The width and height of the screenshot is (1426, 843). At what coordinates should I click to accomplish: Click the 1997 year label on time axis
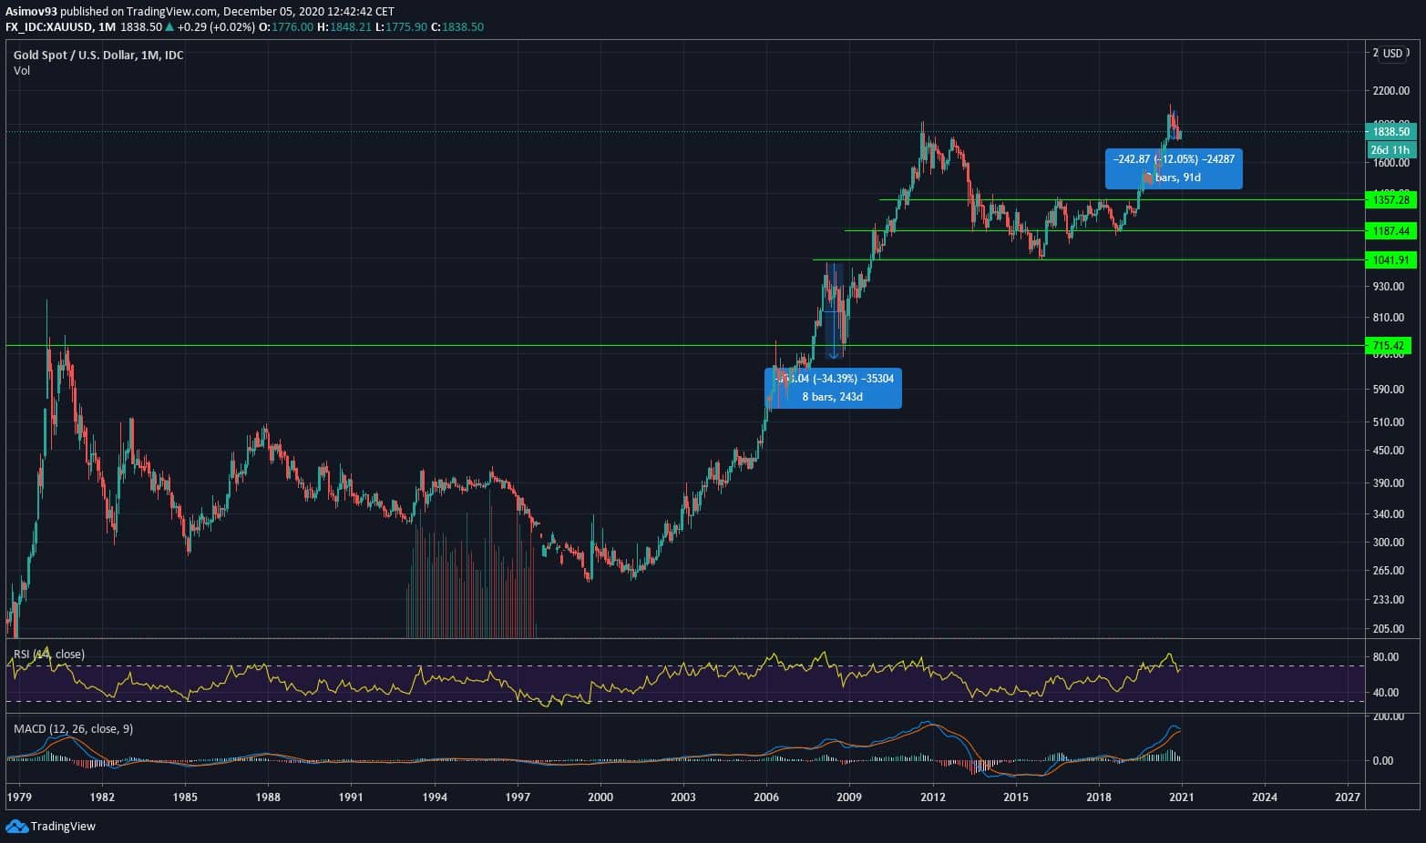click(x=518, y=797)
